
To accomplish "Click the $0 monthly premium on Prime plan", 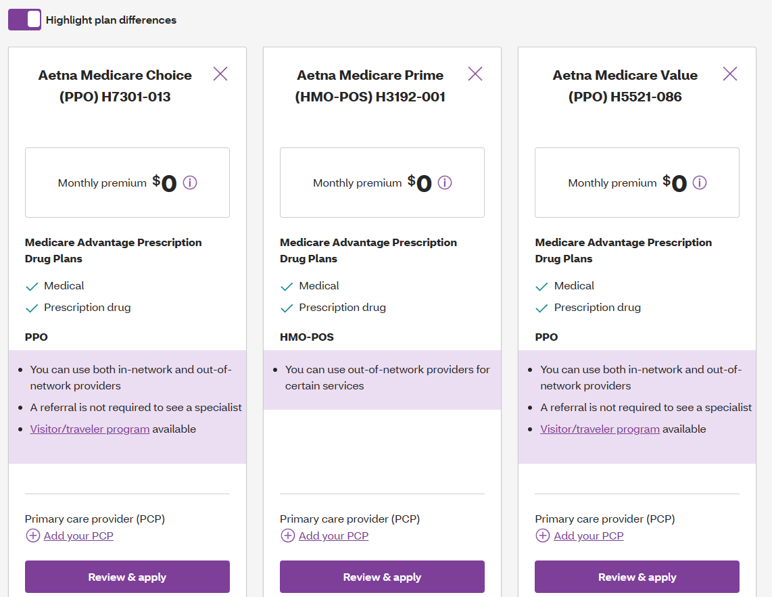I will (420, 183).
